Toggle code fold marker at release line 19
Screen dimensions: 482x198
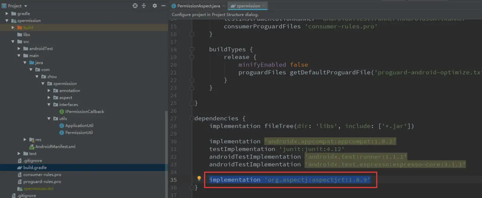point(192,57)
